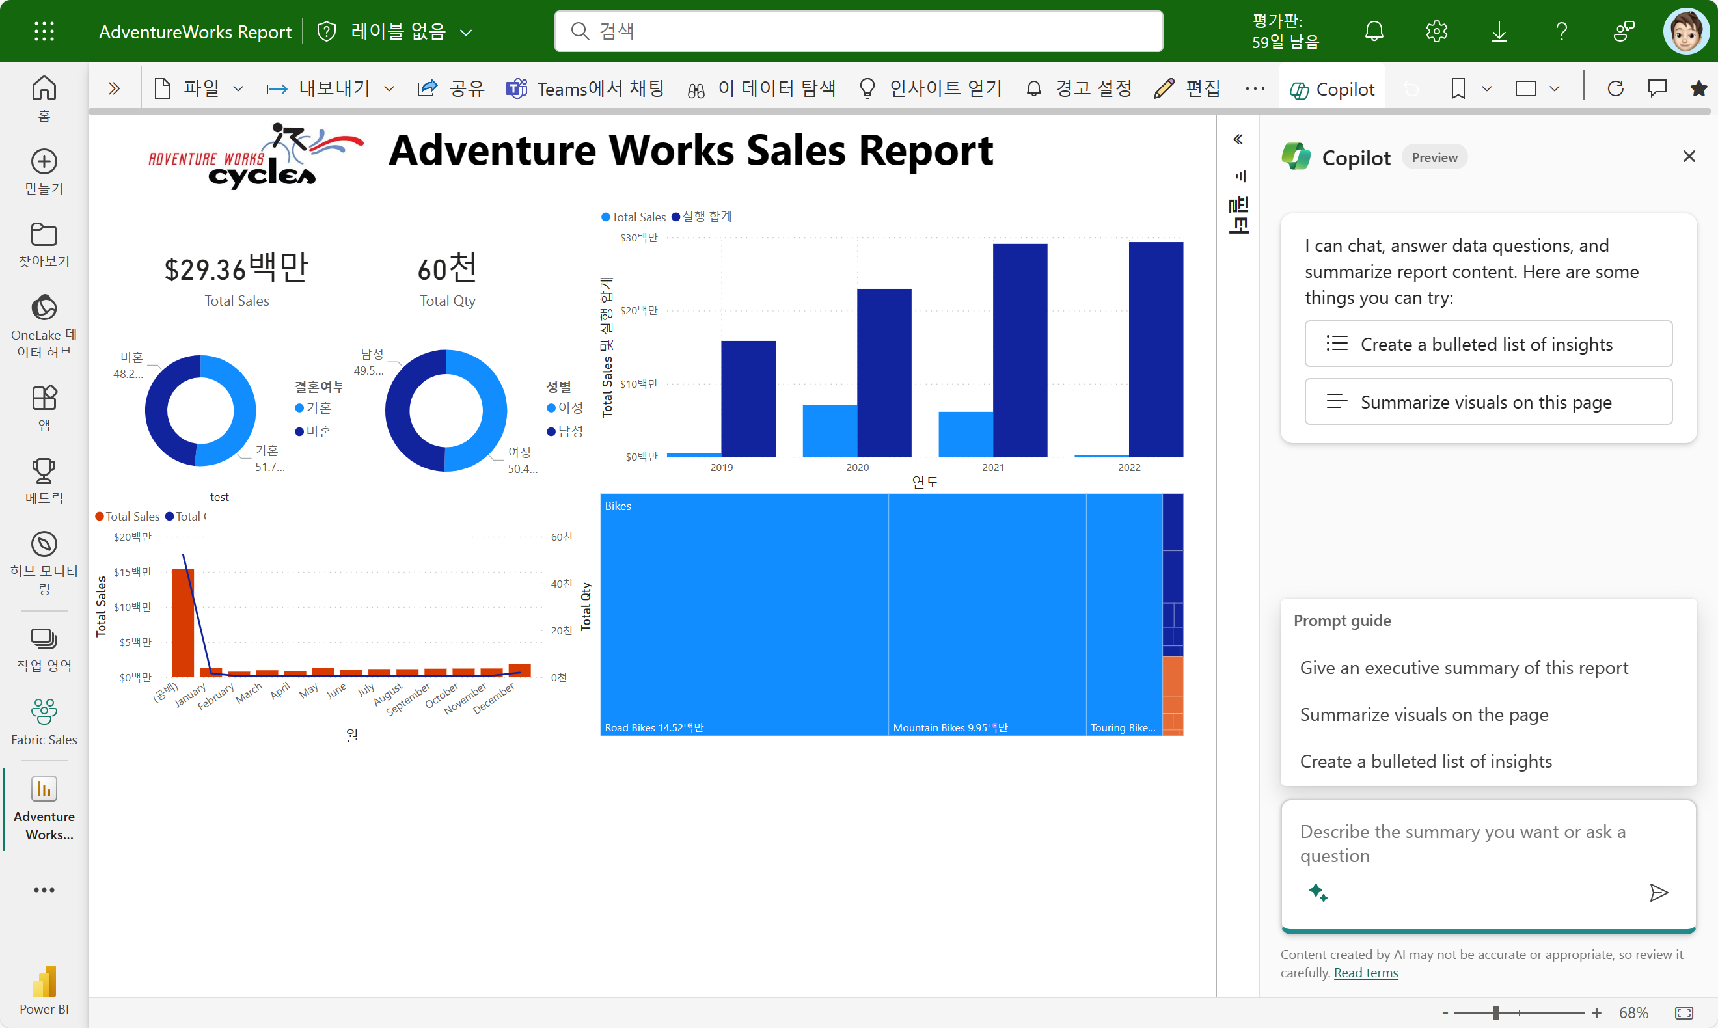Image resolution: width=1718 pixels, height=1028 pixels.
Task: Click the zoom slider handle
Action: tap(1496, 1013)
